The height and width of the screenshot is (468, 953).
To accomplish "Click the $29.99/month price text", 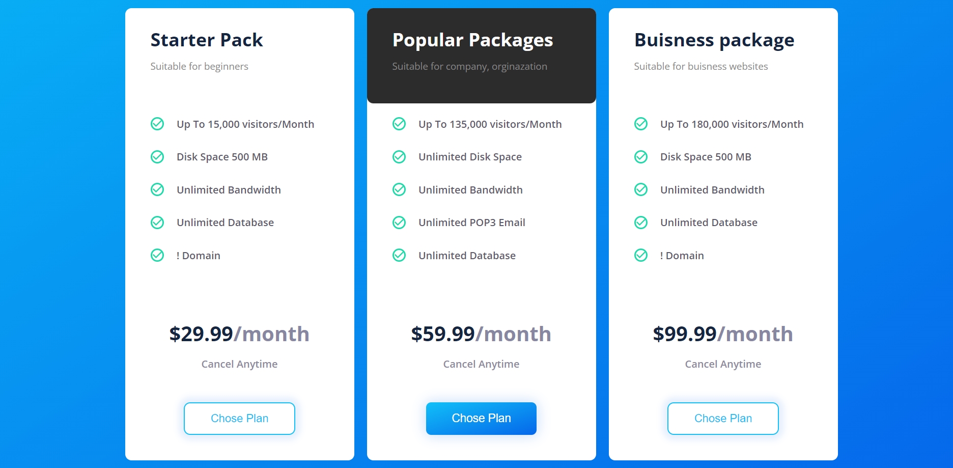I will pyautogui.click(x=239, y=334).
